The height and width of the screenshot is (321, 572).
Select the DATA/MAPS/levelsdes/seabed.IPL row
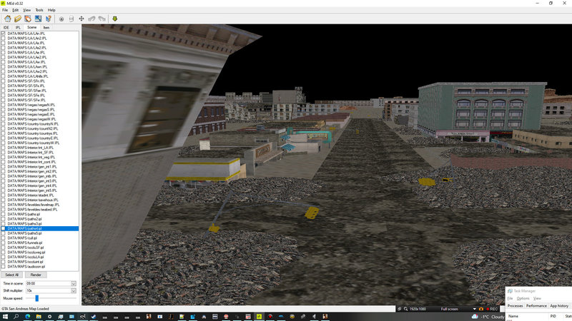coord(40,210)
